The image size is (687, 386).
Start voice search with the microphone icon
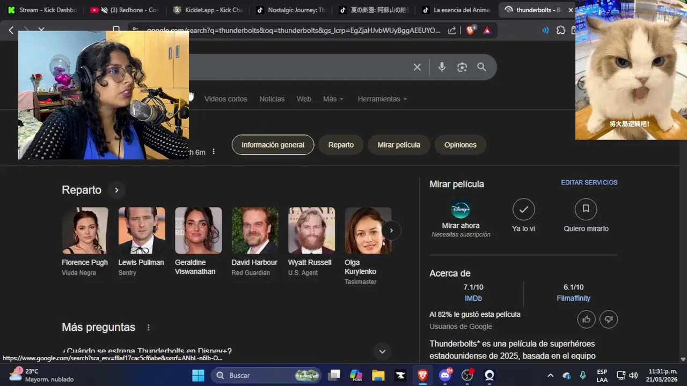442,67
